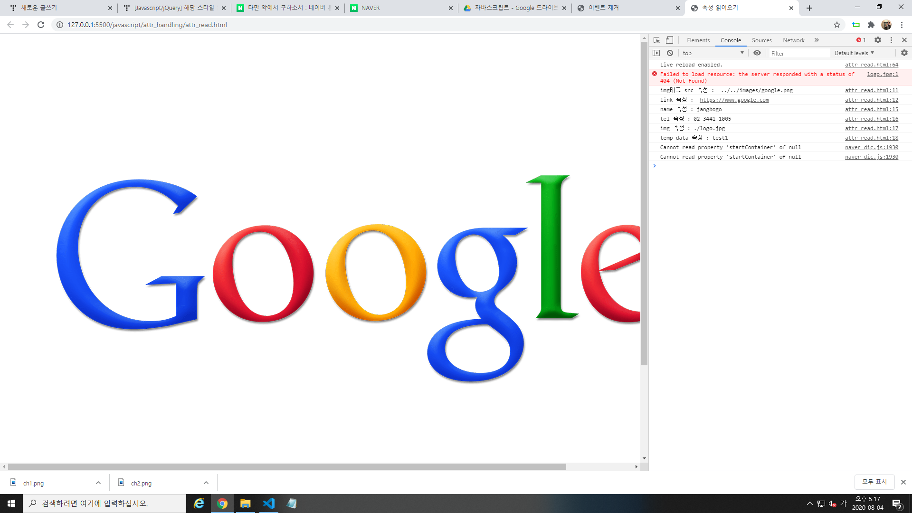The width and height of the screenshot is (912, 513).
Task: Toggle device toolbar icon in DevTools
Action: [x=669, y=40]
